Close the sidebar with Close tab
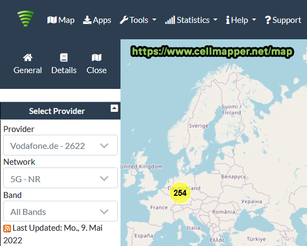The height and width of the screenshot is (246, 307). [x=97, y=64]
